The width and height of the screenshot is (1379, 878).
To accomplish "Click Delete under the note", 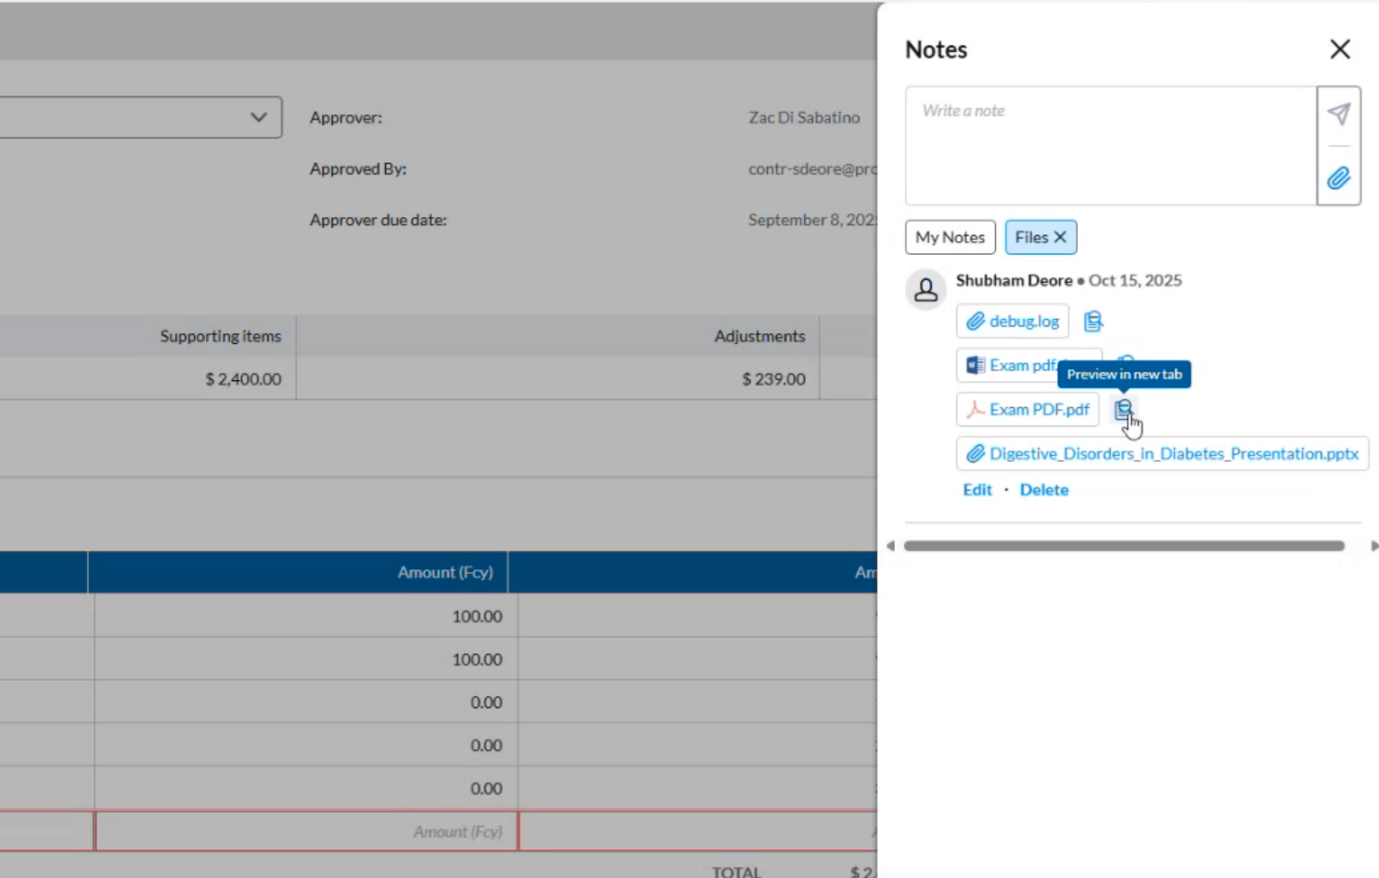I will [1043, 490].
